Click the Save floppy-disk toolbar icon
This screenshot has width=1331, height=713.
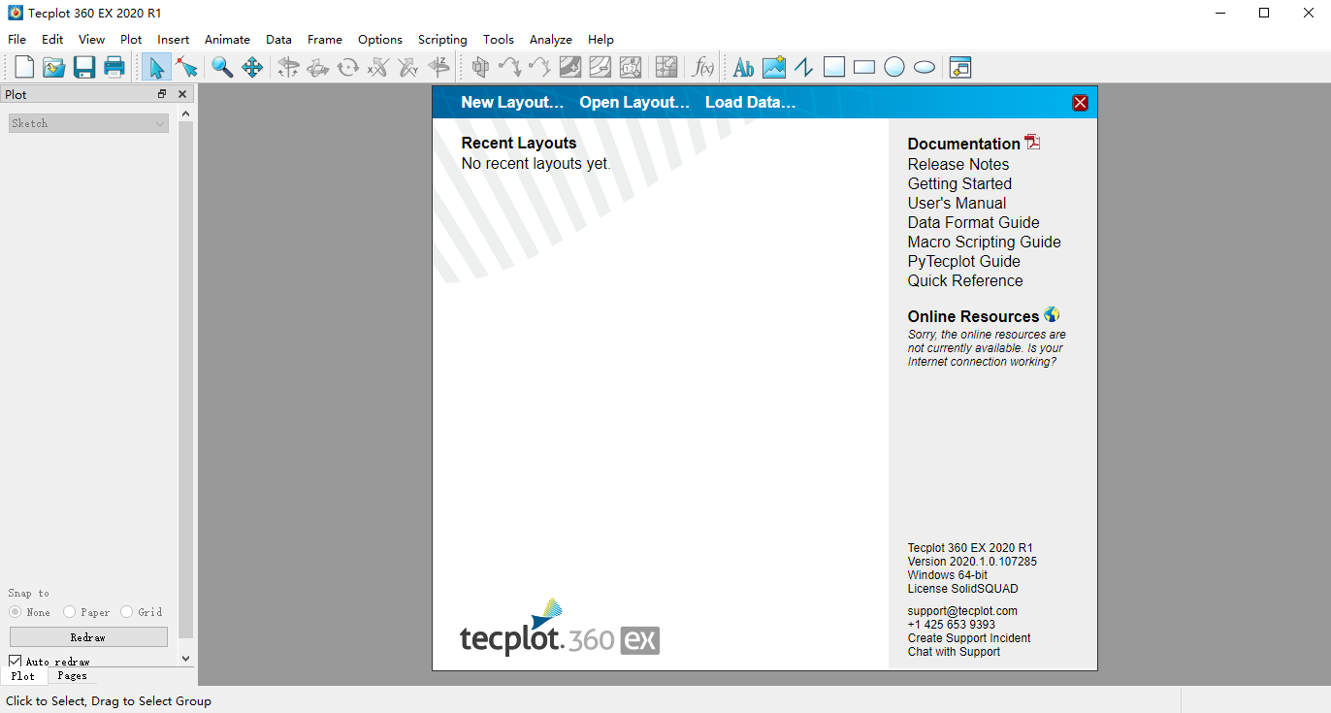point(84,67)
